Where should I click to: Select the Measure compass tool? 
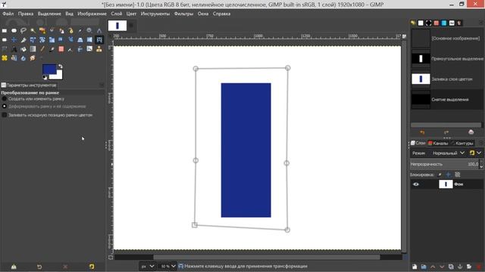click(99, 30)
